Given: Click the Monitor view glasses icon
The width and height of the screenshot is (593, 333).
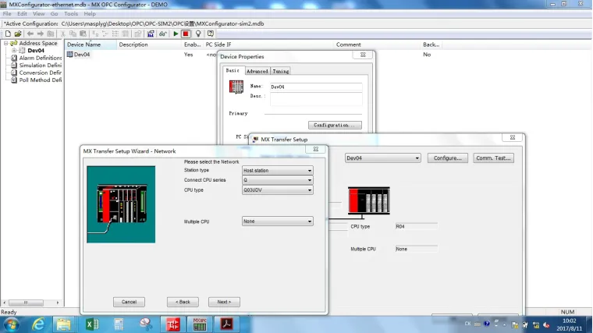Looking at the screenshot, I should click(x=163, y=34).
